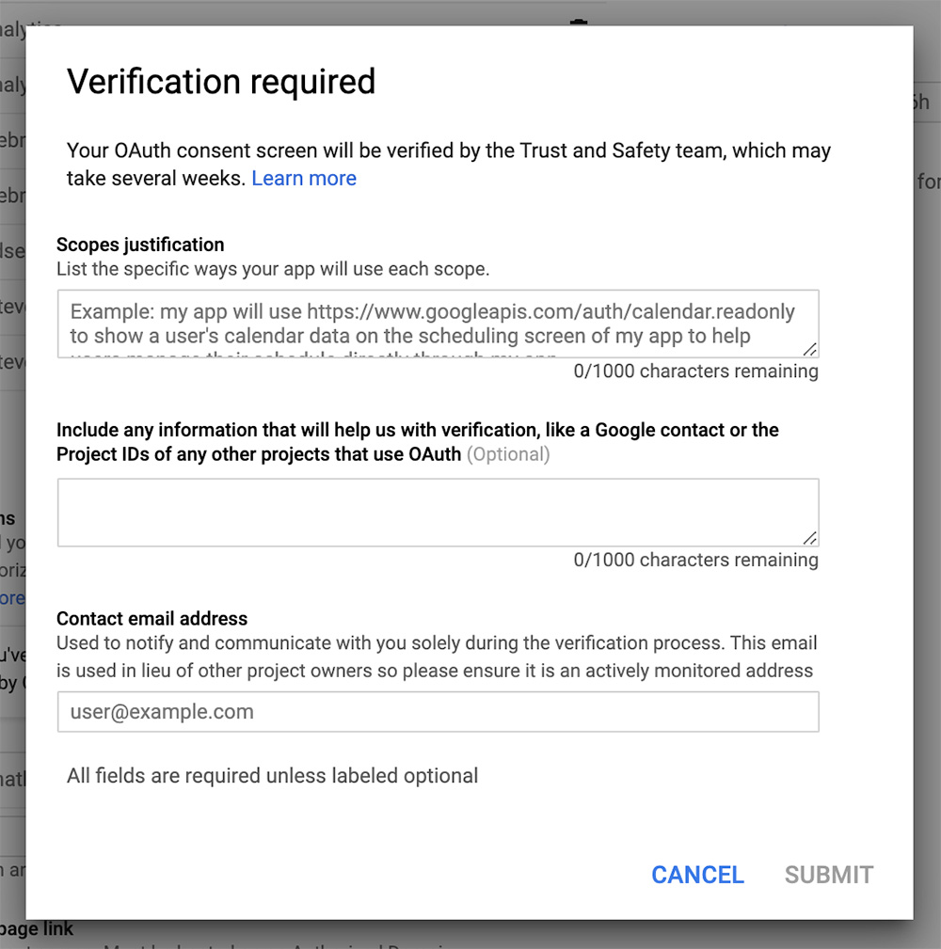
Task: Click the "List the specific ways" helper text
Action: pyautogui.click(x=273, y=270)
